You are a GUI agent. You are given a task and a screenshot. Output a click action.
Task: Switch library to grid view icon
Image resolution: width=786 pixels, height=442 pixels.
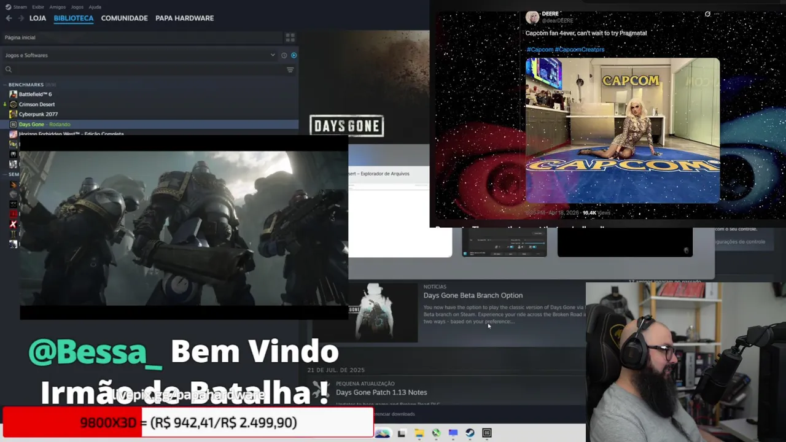coord(290,37)
